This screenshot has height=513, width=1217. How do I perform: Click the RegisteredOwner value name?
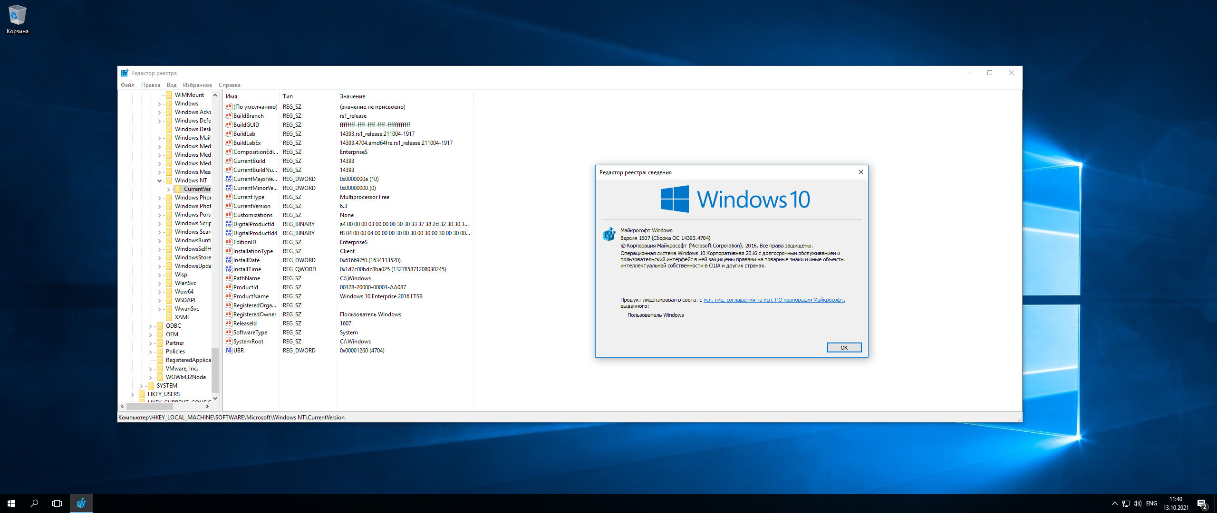(254, 314)
